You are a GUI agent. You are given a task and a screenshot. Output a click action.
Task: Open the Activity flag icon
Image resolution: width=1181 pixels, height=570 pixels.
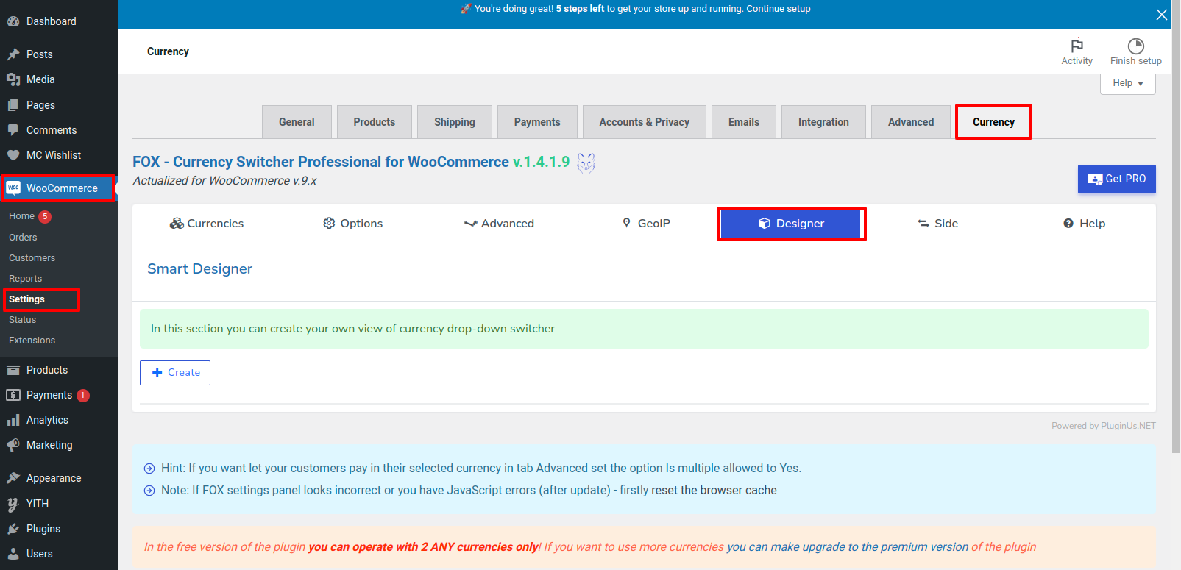[x=1077, y=45]
